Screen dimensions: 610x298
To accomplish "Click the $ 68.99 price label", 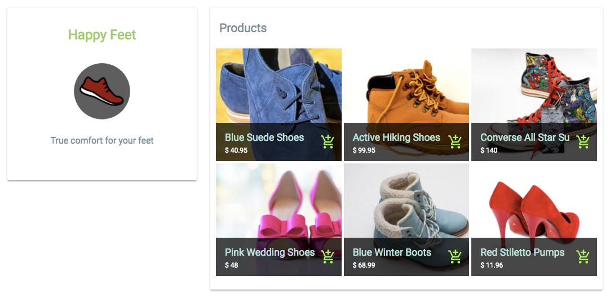I will [364, 265].
